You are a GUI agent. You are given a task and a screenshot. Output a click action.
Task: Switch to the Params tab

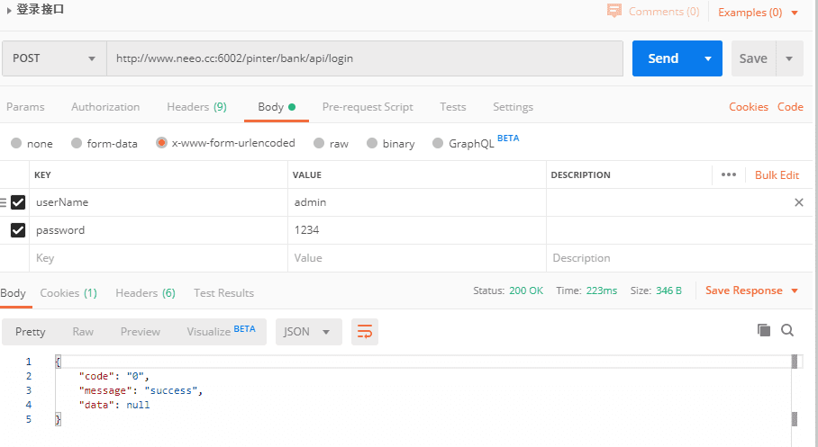click(x=25, y=107)
